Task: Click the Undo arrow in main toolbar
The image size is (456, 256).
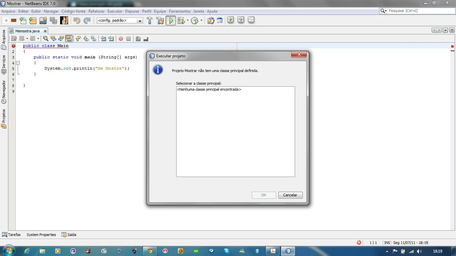Action: point(77,21)
